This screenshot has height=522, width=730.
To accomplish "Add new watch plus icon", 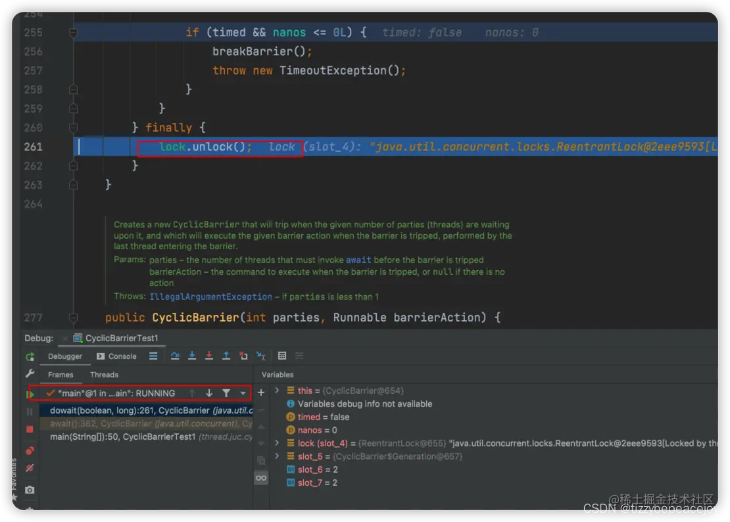I will pos(261,393).
